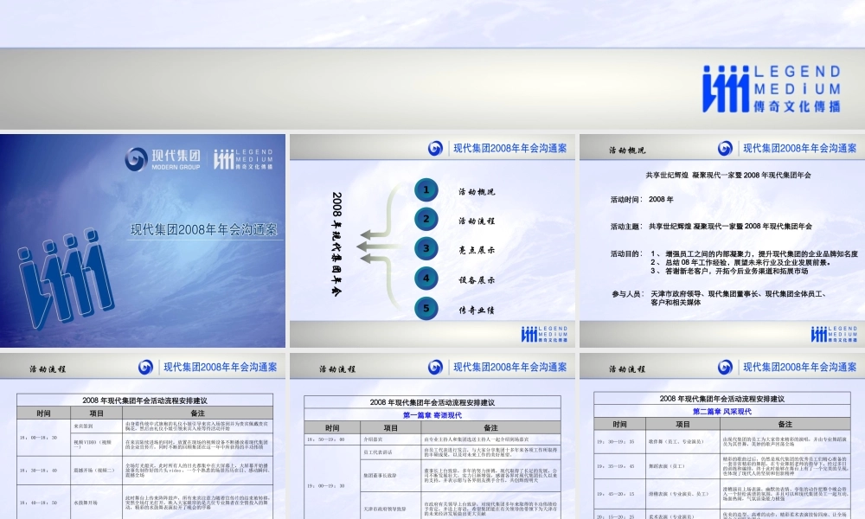Image resolution: width=865 pixels, height=519 pixels.
Task: Click the 员工代表讲话 cell
Action: [x=391, y=452]
